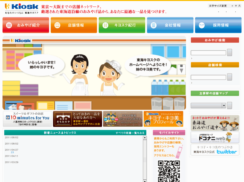Screen dimensions: 244x182
Task: Click the 主要駅の店舗マップ green header
Action: coord(215,93)
